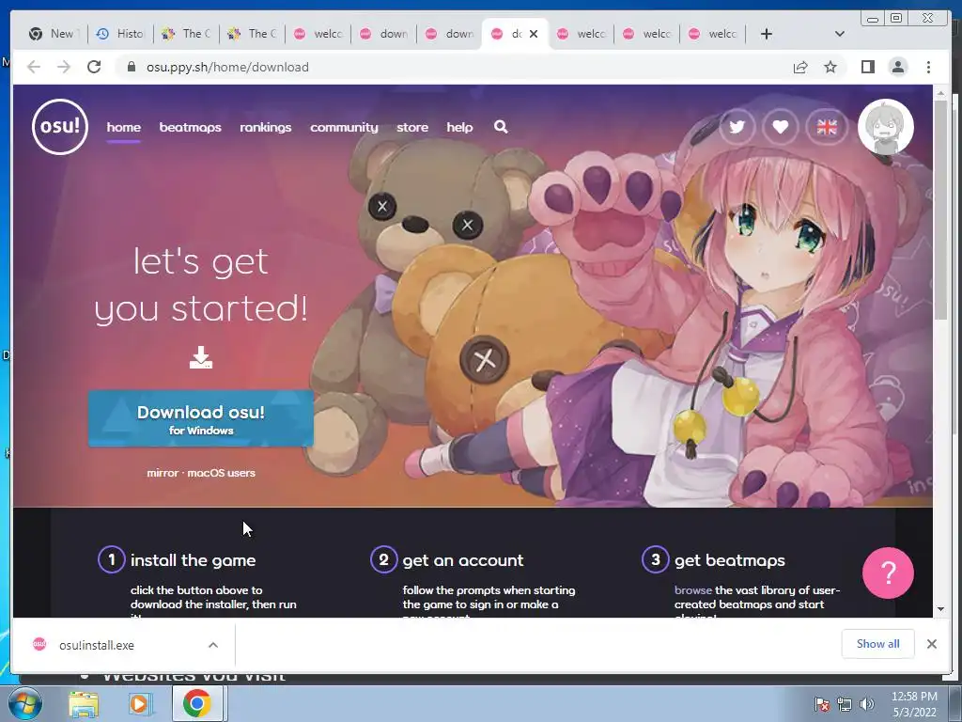Screen dimensions: 962x722
Task: Click Show all downloads
Action: point(878,643)
